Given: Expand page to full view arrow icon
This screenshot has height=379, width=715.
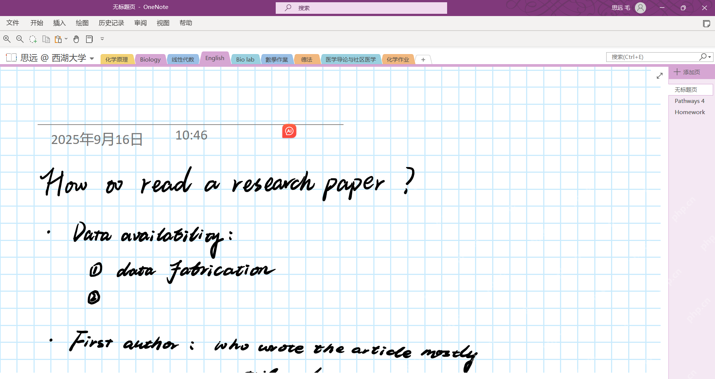Looking at the screenshot, I should coord(659,76).
